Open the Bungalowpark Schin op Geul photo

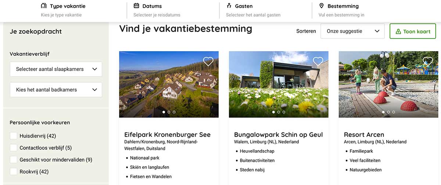click(279, 84)
